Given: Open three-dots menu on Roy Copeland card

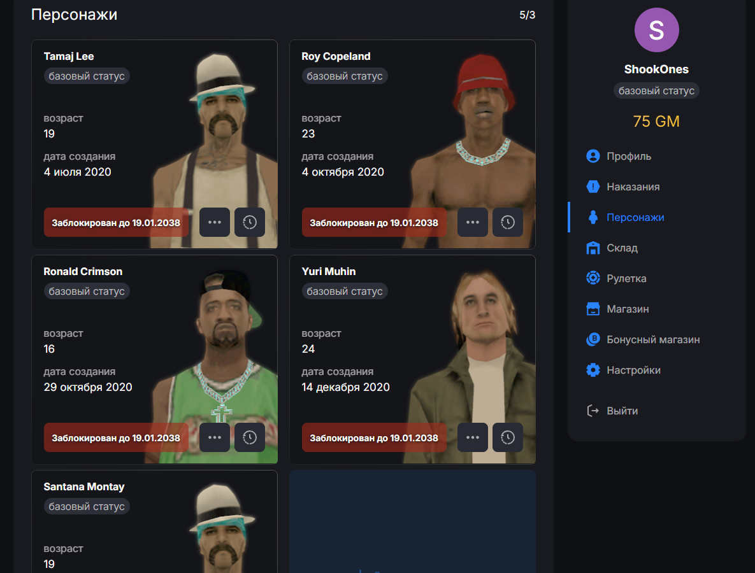Looking at the screenshot, I should pos(473,222).
